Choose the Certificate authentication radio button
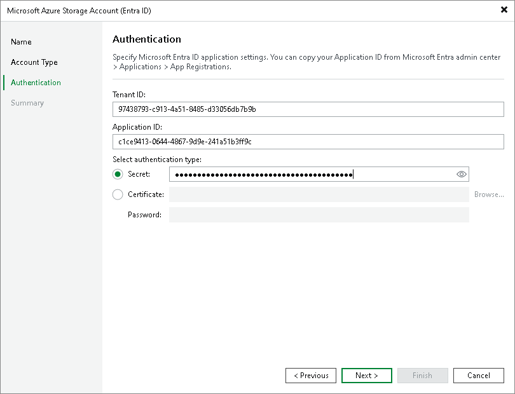The image size is (515, 394). tap(118, 194)
